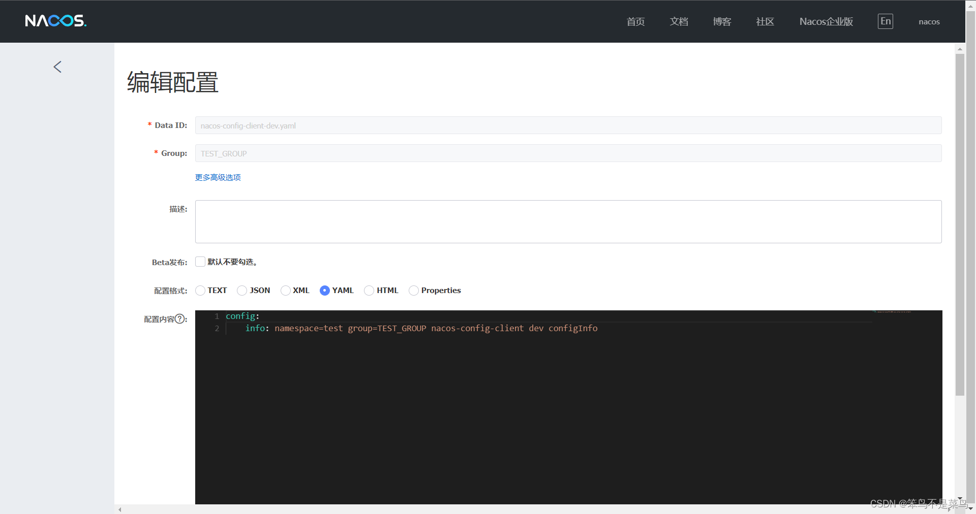Click the horizontal scrollbar left arrow

click(x=120, y=509)
